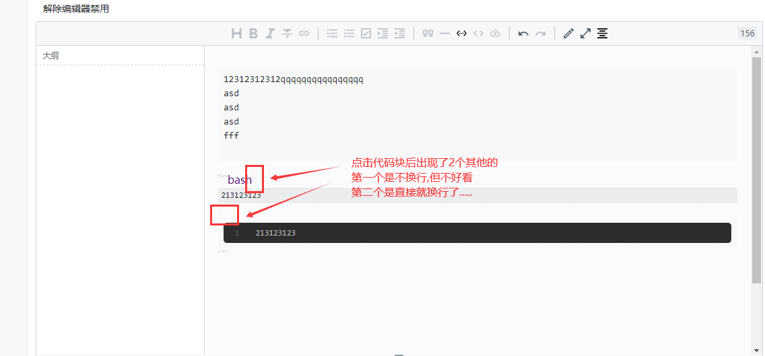Apply strikethrough formatting
This screenshot has height=356, width=765.
(288, 33)
